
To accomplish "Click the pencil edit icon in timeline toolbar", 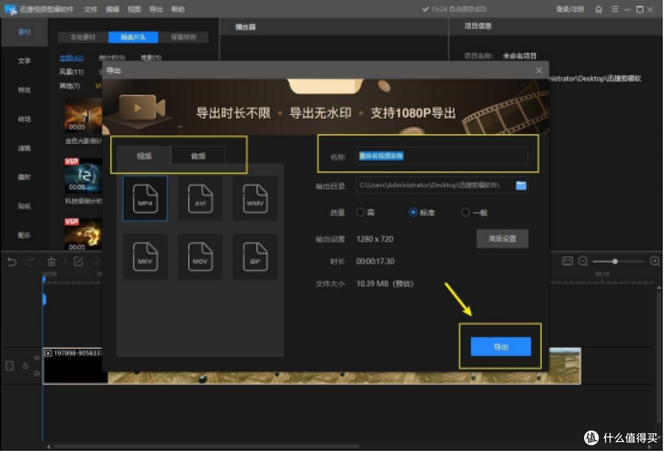I will 78,262.
